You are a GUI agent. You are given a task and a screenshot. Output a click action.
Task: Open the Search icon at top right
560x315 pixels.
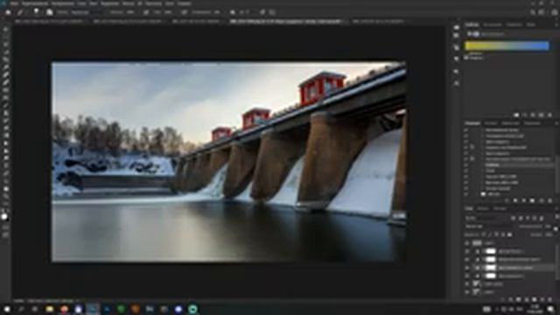[533, 12]
